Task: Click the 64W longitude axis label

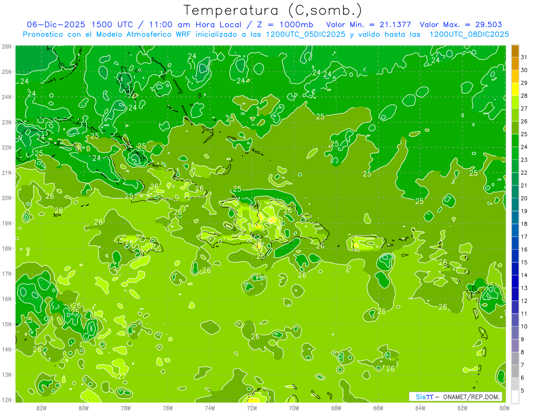Action: tap(420, 408)
